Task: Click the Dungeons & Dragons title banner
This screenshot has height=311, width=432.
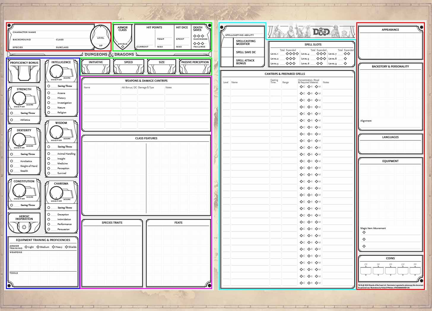Action: [x=109, y=54]
